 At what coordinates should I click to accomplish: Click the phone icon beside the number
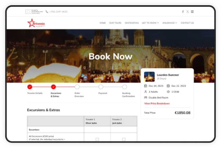[47, 12]
